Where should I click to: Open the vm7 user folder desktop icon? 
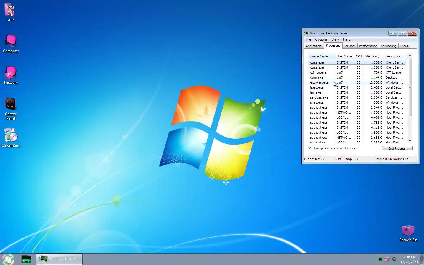coord(10,12)
